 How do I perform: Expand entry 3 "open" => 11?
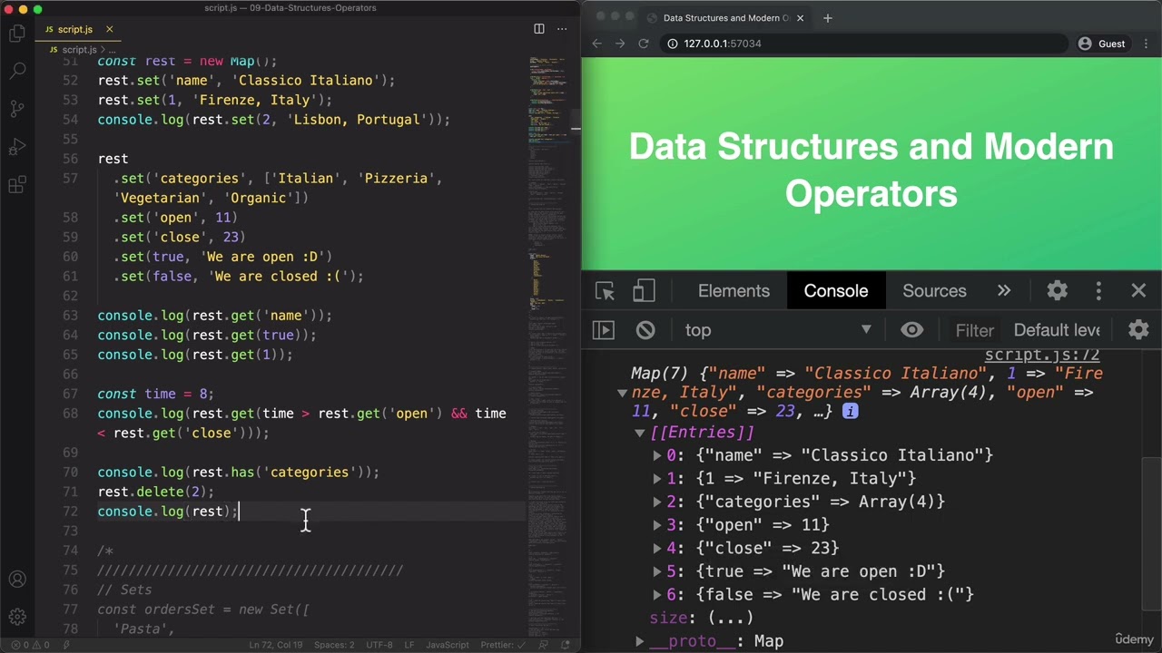(x=657, y=525)
